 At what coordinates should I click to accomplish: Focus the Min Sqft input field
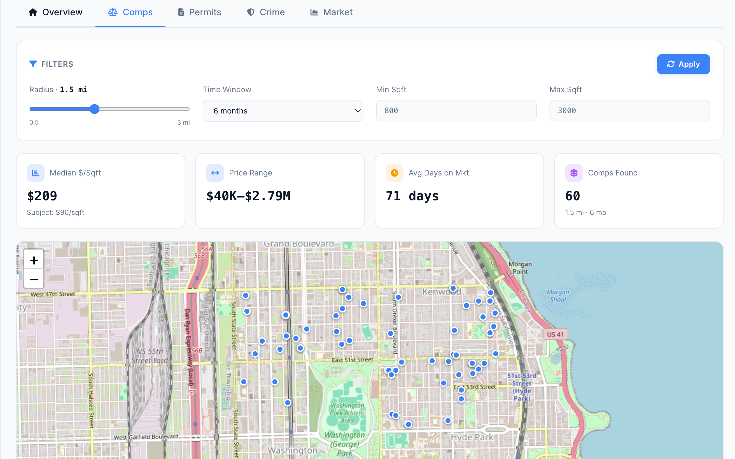[x=456, y=111]
